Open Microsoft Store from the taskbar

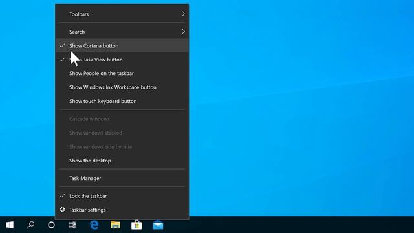(136, 225)
